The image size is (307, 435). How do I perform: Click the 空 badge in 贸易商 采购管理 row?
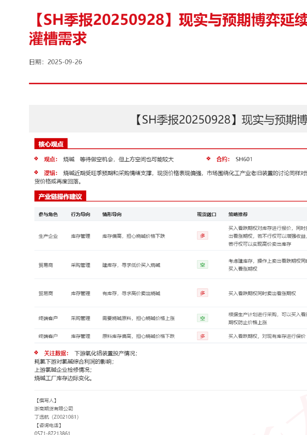[202, 265]
